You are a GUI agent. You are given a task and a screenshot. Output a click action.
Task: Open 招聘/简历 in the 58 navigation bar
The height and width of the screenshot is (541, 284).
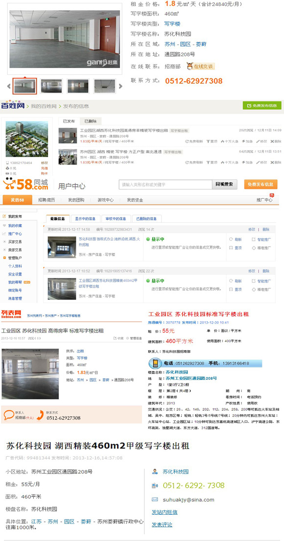click(x=47, y=200)
